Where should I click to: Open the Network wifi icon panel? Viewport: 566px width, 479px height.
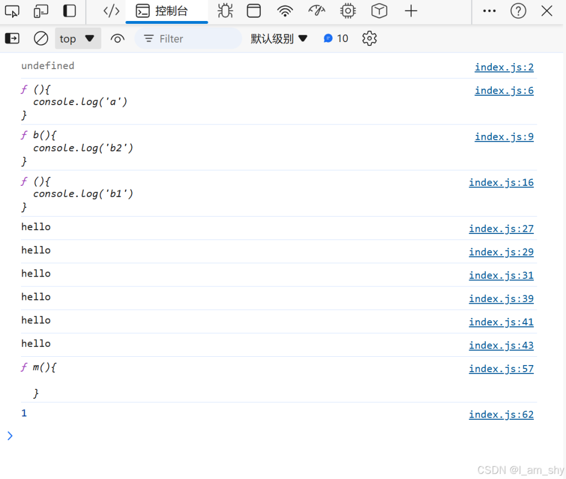[285, 11]
